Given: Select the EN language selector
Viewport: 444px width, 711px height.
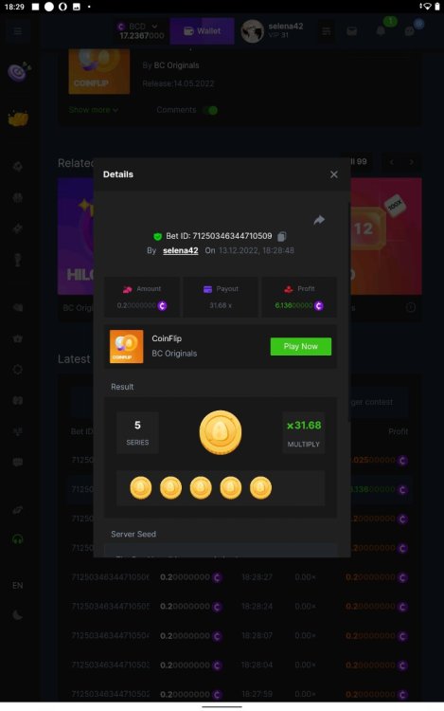Looking at the screenshot, I should 17,586.
